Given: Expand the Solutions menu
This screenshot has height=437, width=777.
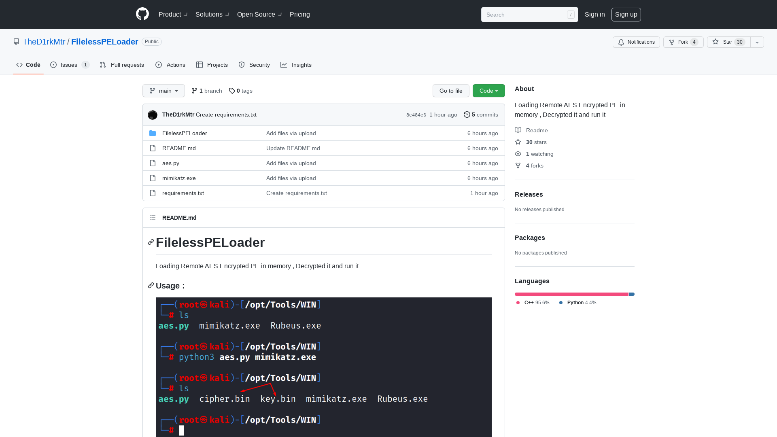Looking at the screenshot, I should [x=212, y=14].
